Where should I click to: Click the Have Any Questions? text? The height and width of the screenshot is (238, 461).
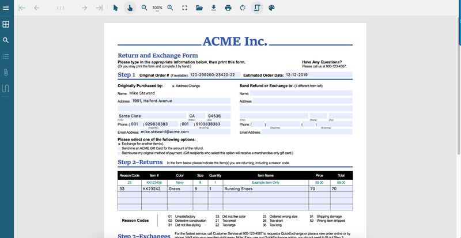point(322,62)
